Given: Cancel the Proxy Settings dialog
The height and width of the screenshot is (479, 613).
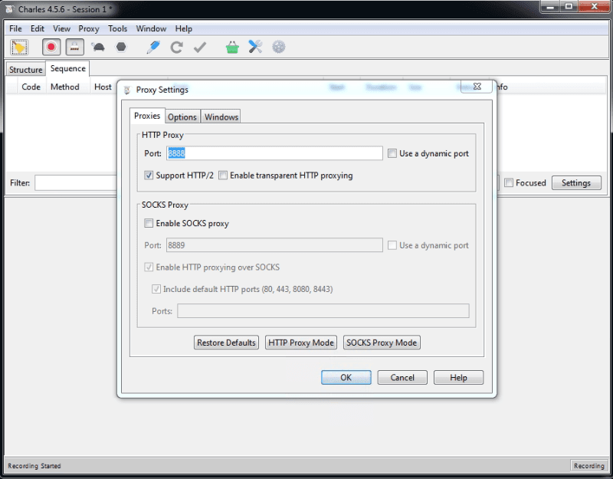Looking at the screenshot, I should (402, 377).
